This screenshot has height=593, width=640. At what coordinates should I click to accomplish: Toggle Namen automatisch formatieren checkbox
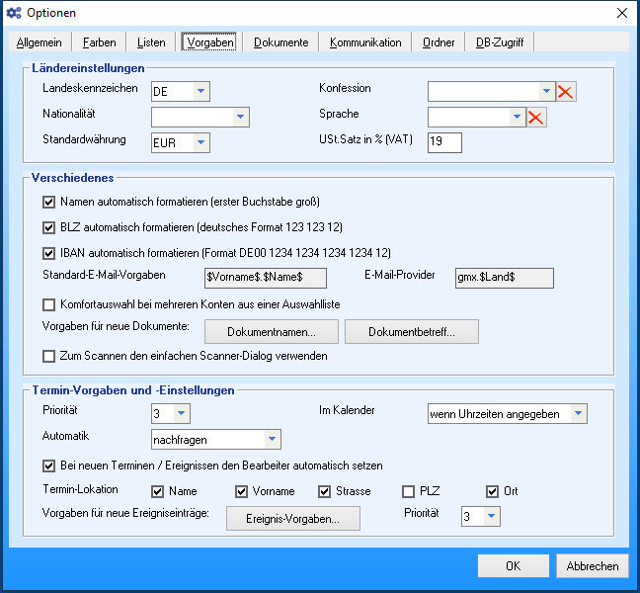[49, 202]
